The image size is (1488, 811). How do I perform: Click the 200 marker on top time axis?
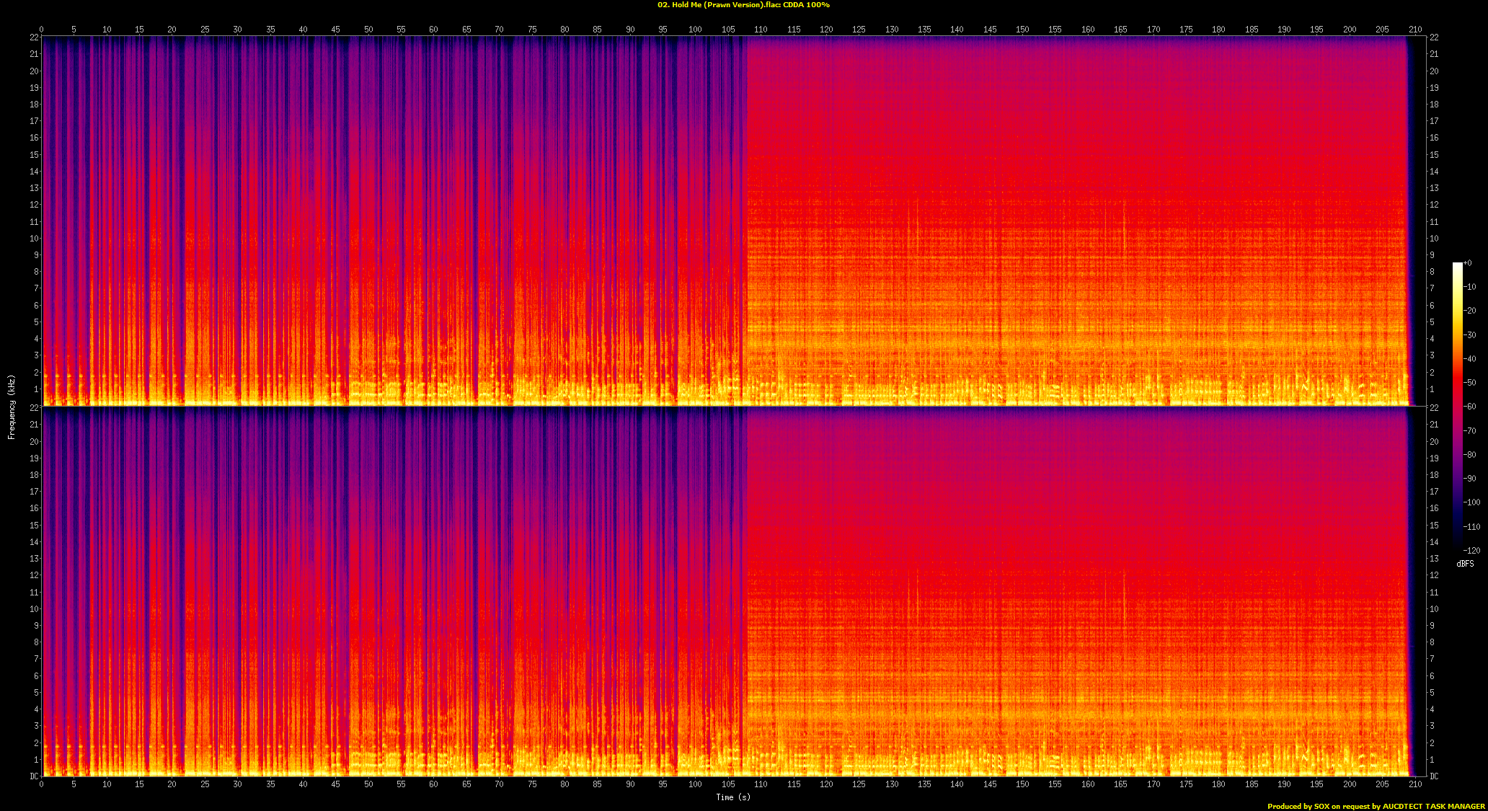pyautogui.click(x=1350, y=30)
